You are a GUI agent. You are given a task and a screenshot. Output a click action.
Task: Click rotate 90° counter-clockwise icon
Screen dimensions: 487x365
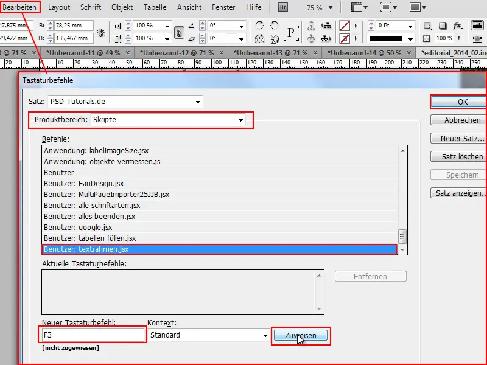tap(275, 25)
